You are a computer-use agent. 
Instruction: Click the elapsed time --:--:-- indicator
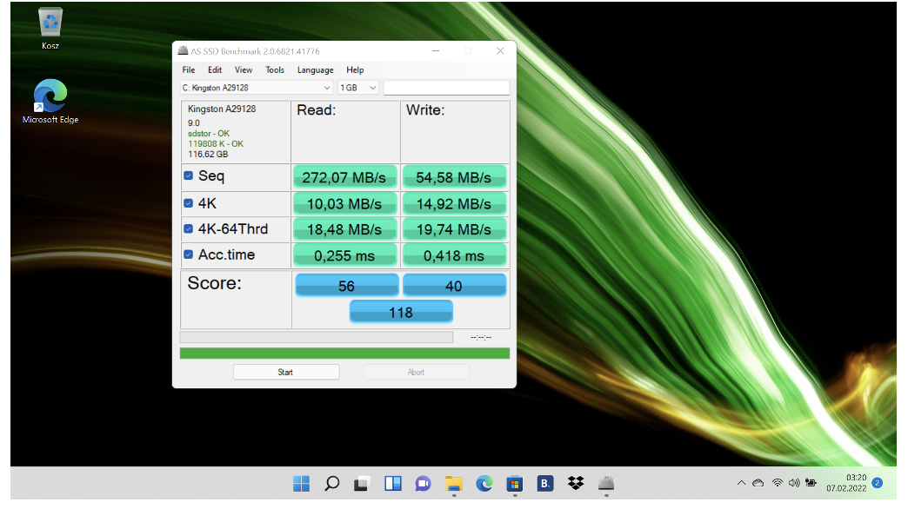481,337
